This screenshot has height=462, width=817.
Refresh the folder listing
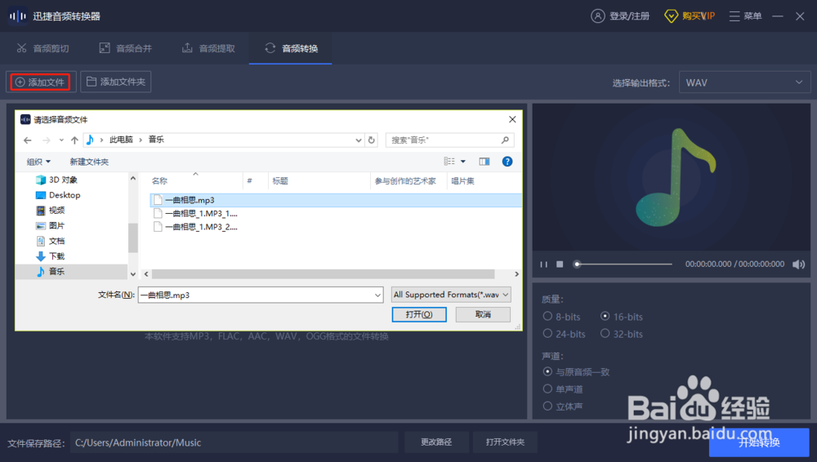372,140
